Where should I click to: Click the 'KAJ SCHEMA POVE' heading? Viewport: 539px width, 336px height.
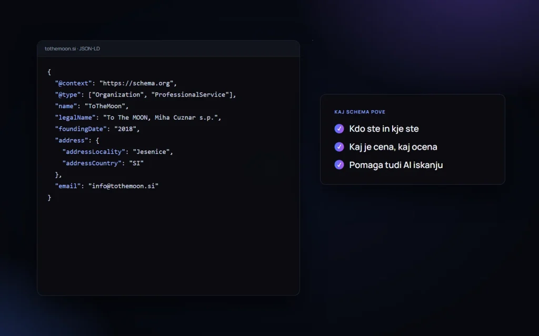click(360, 112)
